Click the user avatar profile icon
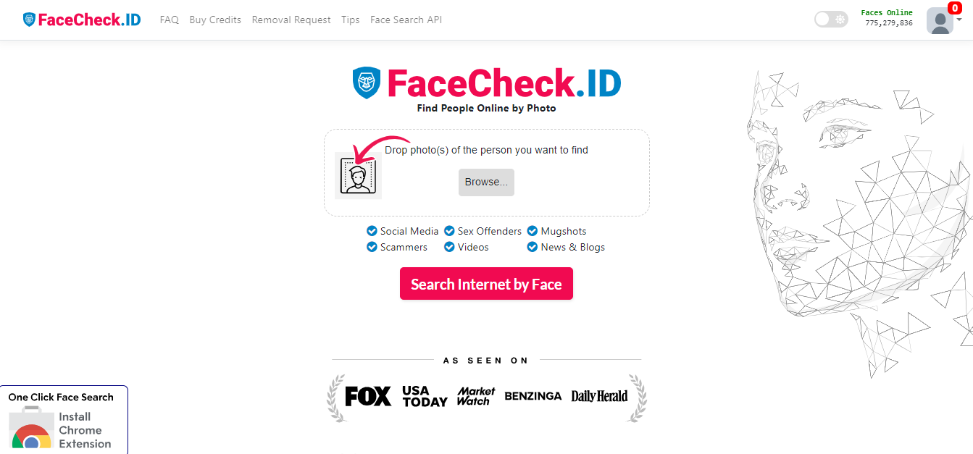Screen dimensions: 973x454 (940, 21)
